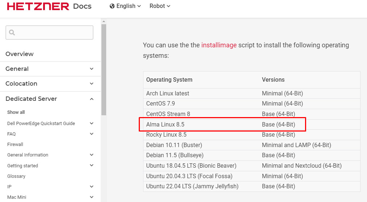The image size is (367, 202).
Task: Select Ubuntu 20.04.3 LTS (Focal Fossa) cell
Action: pyautogui.click(x=189, y=176)
